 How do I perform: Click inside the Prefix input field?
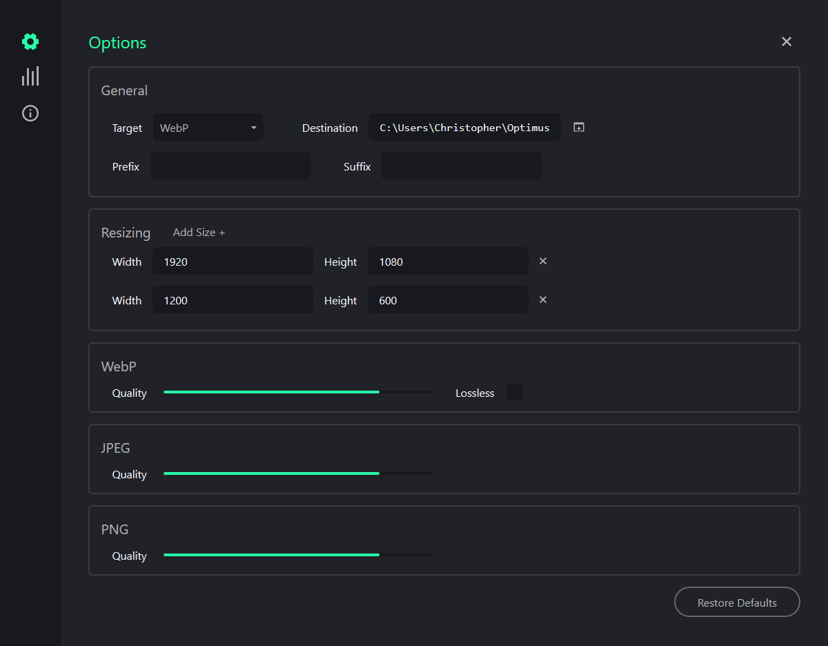(x=230, y=166)
